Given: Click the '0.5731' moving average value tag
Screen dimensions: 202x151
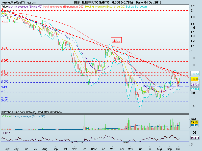Looking at the screenshot, I should point(195,85).
